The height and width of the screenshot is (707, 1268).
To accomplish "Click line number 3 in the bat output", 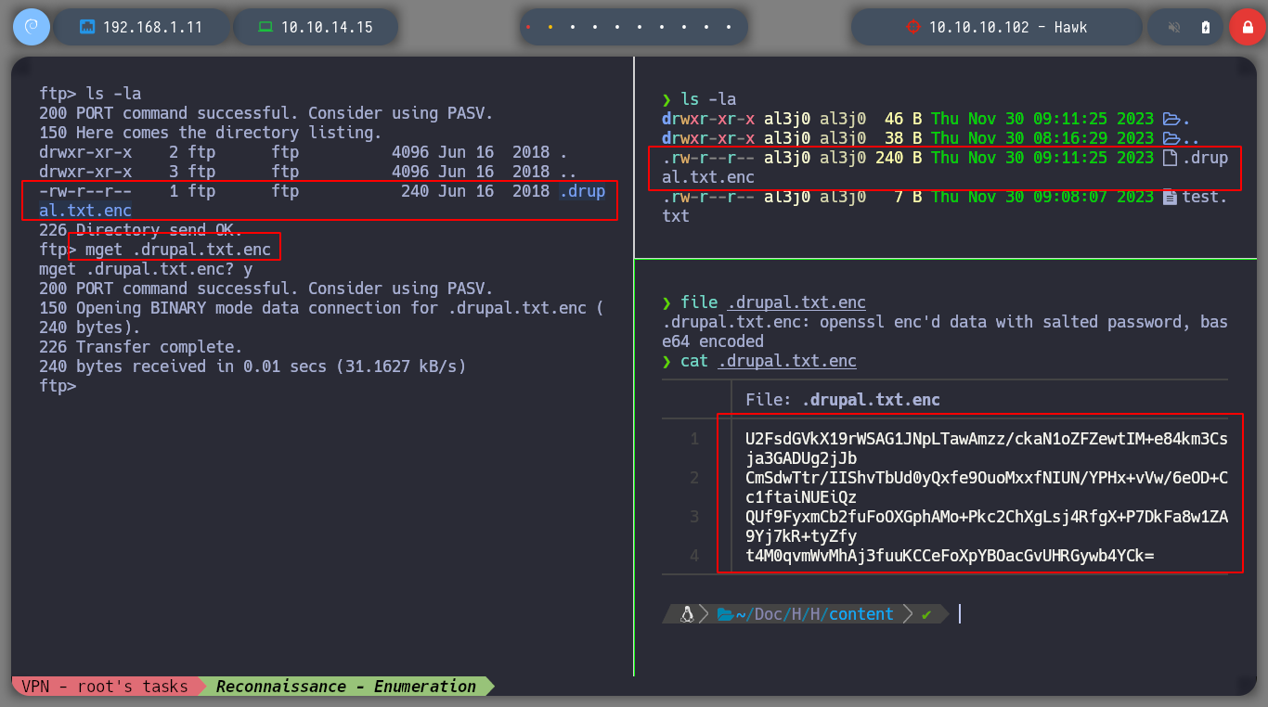I will coord(694,517).
